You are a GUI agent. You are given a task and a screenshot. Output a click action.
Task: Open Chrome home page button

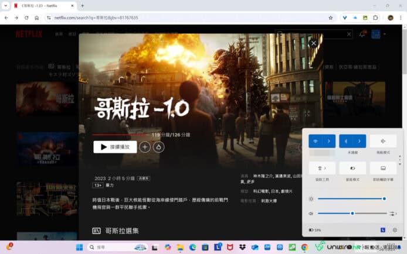pyautogui.click(x=37, y=18)
